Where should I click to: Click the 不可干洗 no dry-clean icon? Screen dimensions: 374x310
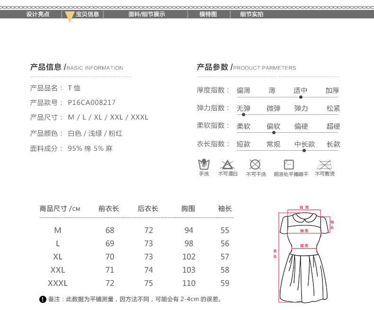[x=255, y=164]
